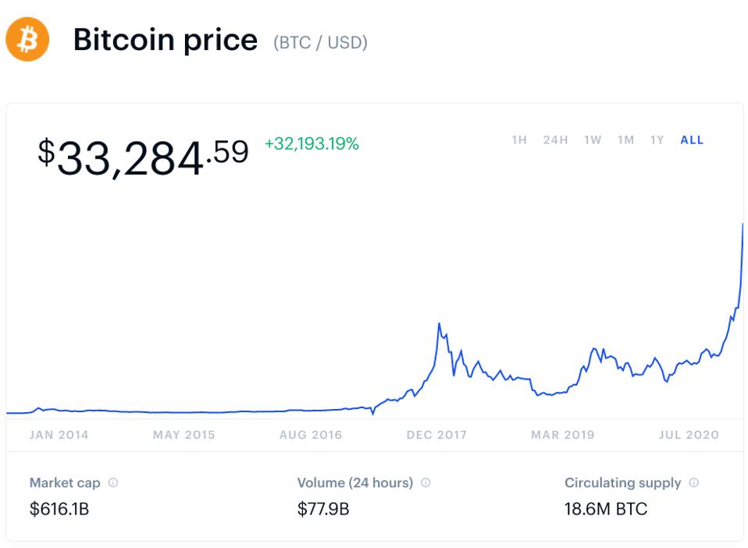Image resolution: width=748 pixels, height=548 pixels.
Task: Show the Circulating supply info icon details
Action: tap(694, 482)
